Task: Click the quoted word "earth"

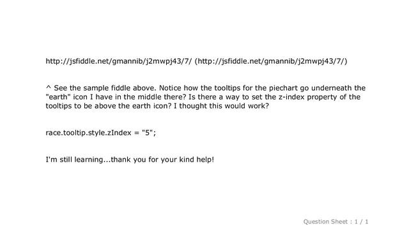Action: (x=58, y=97)
